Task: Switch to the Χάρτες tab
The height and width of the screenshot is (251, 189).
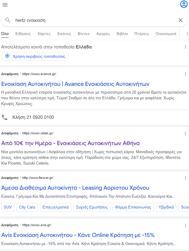Action: (44, 34)
